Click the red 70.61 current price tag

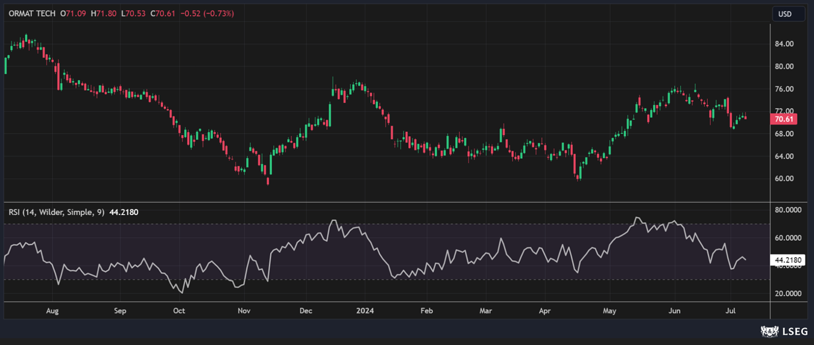[x=784, y=119]
